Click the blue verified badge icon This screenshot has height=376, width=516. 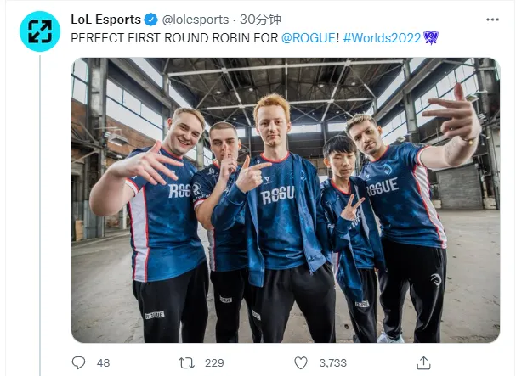click(x=151, y=20)
